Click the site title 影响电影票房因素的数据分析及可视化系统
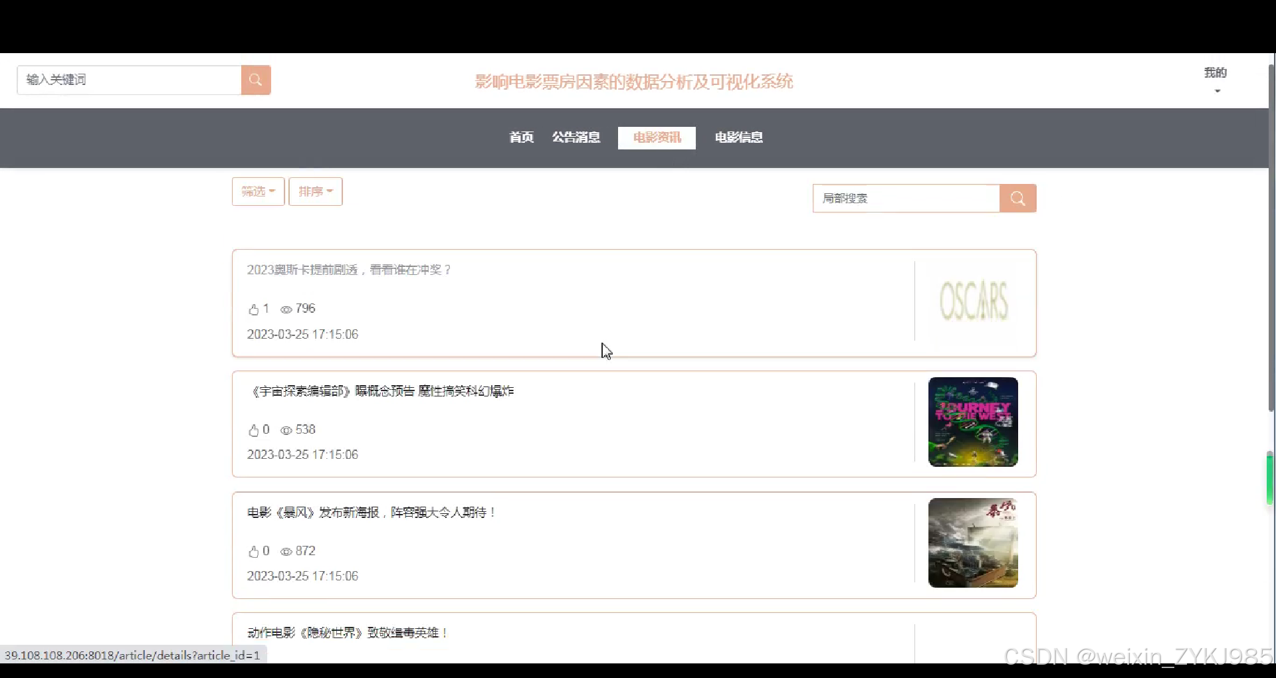This screenshot has width=1276, height=678. (x=634, y=82)
